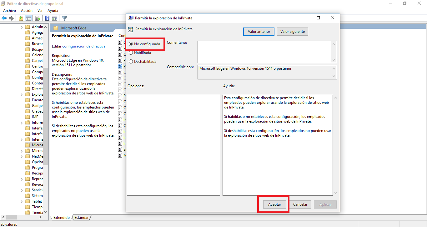Click the Ayuda description text box
This screenshot has width=427, height=227.
click(x=278, y=145)
